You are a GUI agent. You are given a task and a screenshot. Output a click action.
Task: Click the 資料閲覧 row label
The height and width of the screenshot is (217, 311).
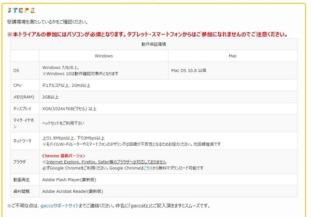tap(21, 191)
